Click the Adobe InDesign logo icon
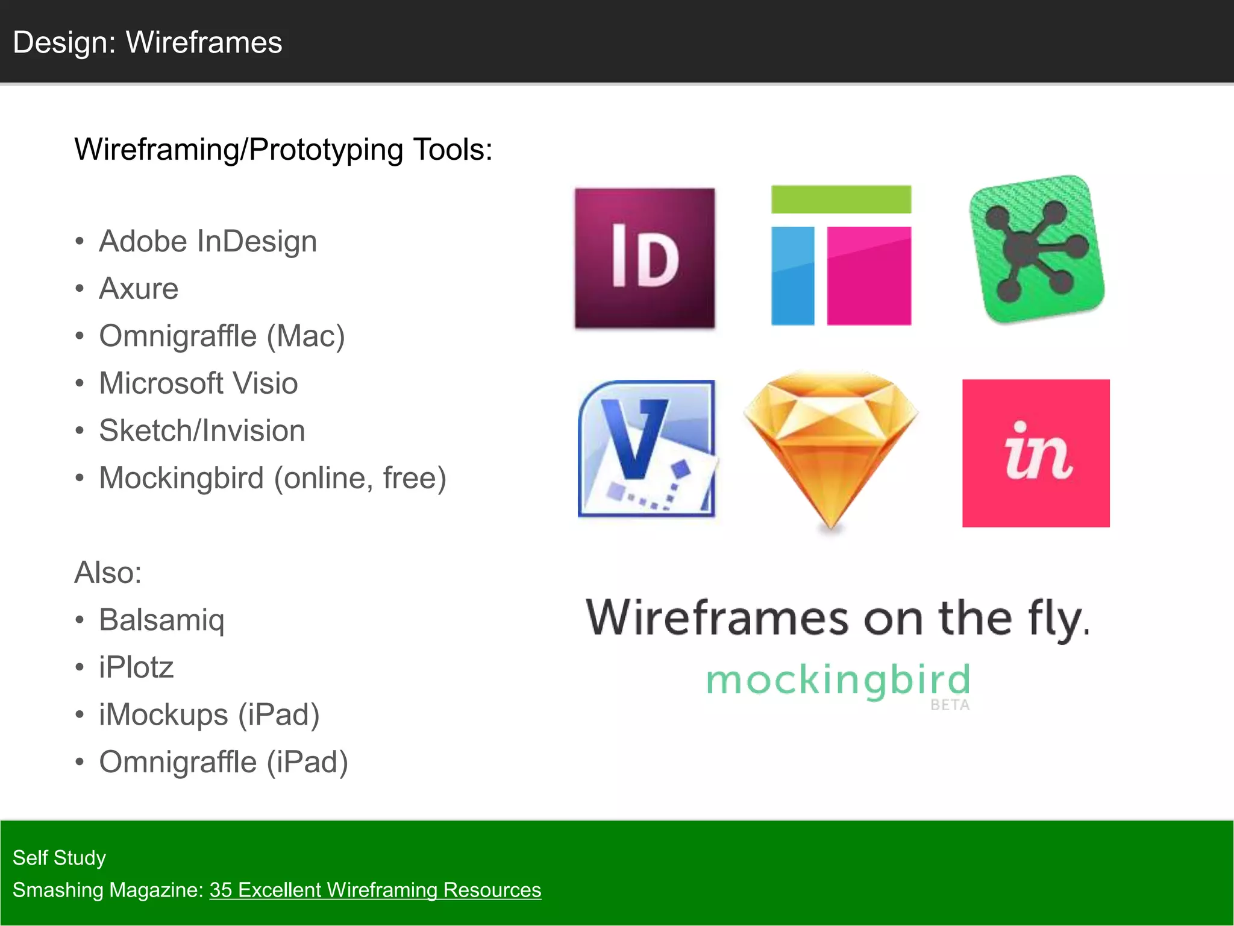 tap(645, 258)
